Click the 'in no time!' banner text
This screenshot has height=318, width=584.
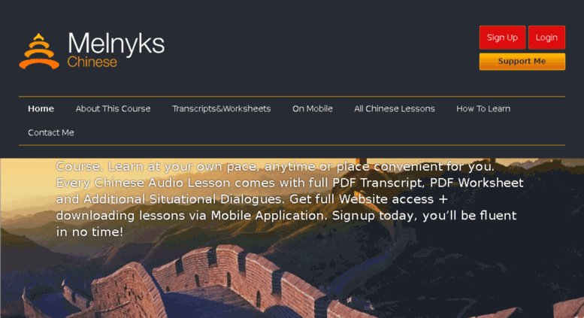pyautogui.click(x=89, y=232)
